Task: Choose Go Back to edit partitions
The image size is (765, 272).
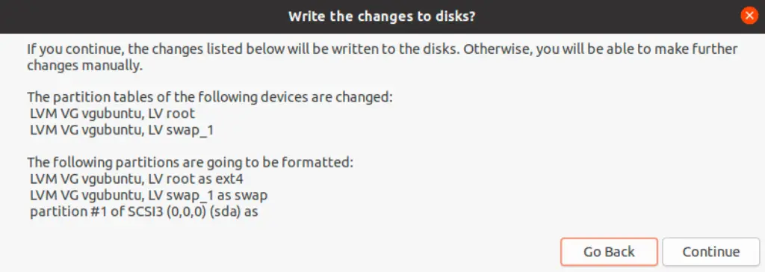Action: (x=609, y=252)
